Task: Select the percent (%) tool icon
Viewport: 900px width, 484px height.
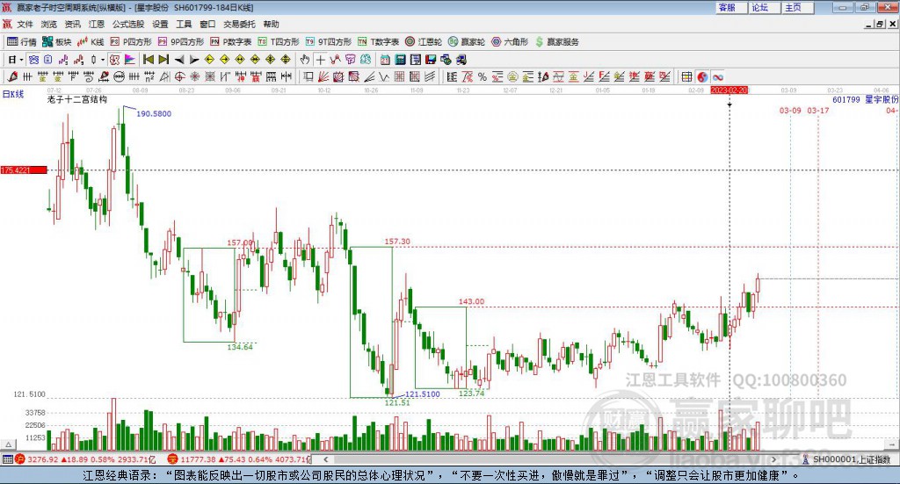Action: click(x=483, y=76)
